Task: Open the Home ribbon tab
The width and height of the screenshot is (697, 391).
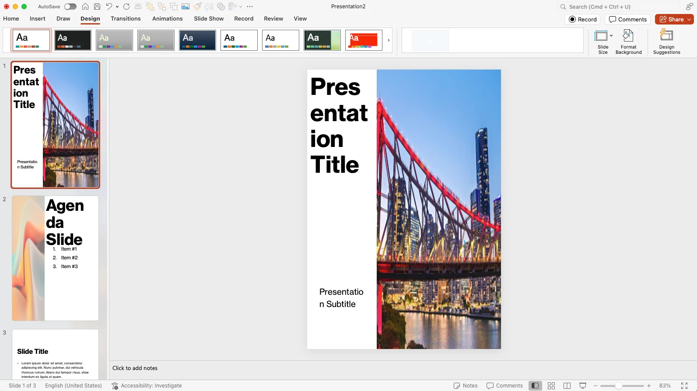Action: [x=11, y=19]
